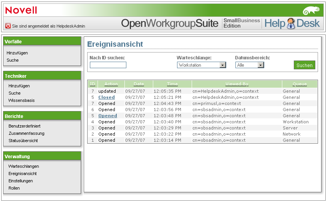Screen dimensions: 328x203
Task: Open the Warteschlange Workstation dropdown
Action: click(201, 65)
